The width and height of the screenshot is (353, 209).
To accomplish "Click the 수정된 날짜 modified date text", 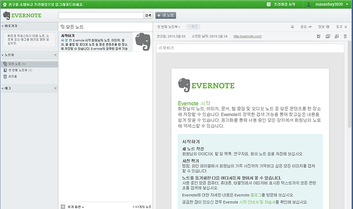I will pos(210,36).
